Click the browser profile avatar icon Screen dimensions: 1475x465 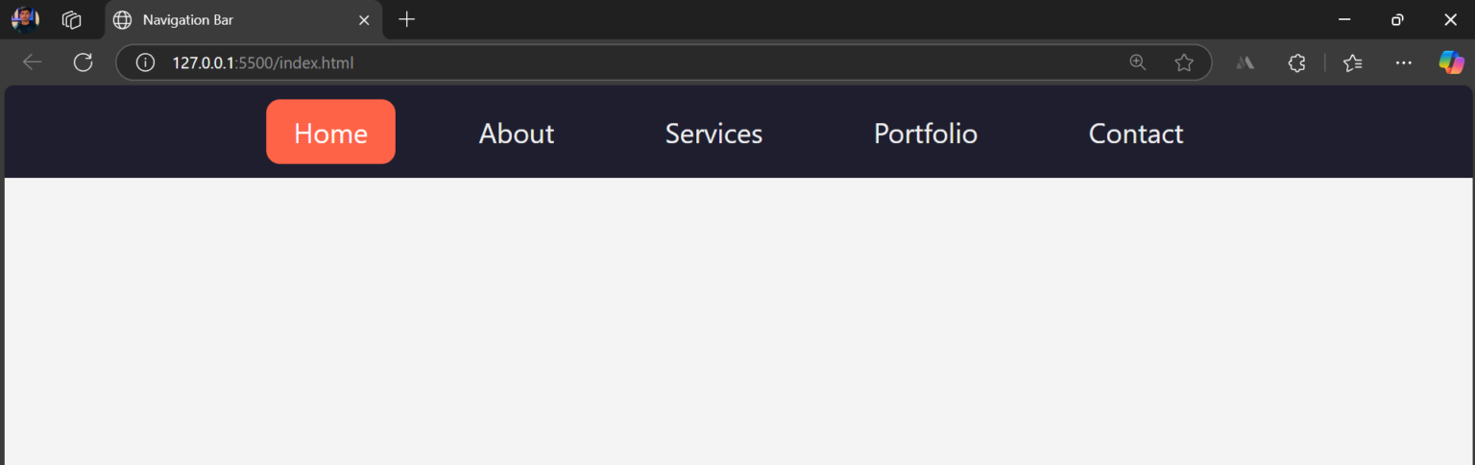click(25, 19)
